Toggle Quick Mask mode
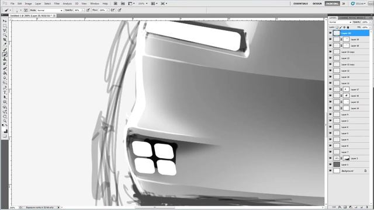 click(x=5, y=136)
